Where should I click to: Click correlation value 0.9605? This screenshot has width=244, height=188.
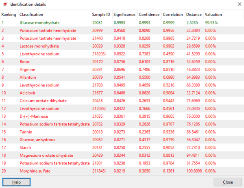coord(169,117)
